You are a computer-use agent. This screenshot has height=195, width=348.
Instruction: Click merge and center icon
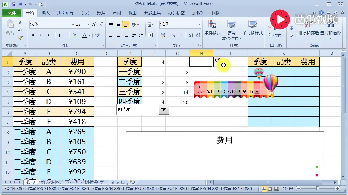tap(150, 35)
